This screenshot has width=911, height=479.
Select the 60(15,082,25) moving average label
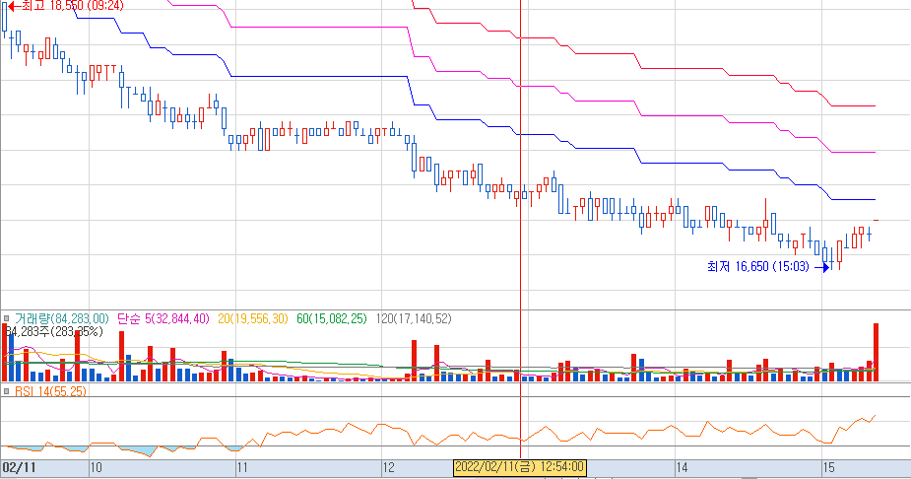click(332, 318)
